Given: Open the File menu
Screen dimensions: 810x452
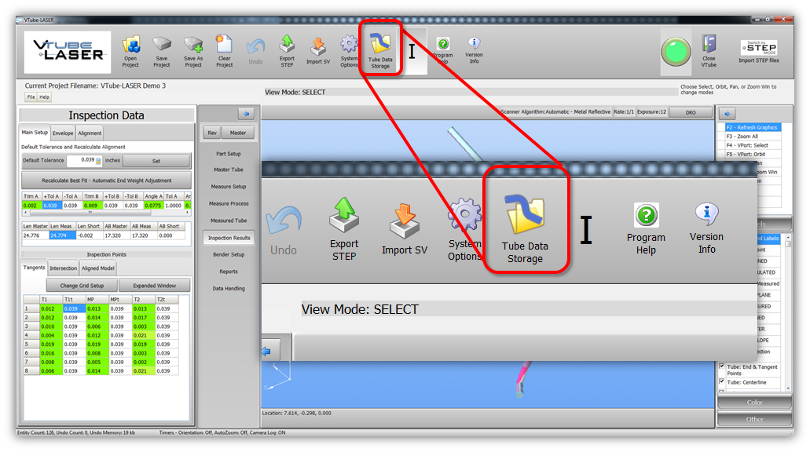Looking at the screenshot, I should pyautogui.click(x=31, y=97).
